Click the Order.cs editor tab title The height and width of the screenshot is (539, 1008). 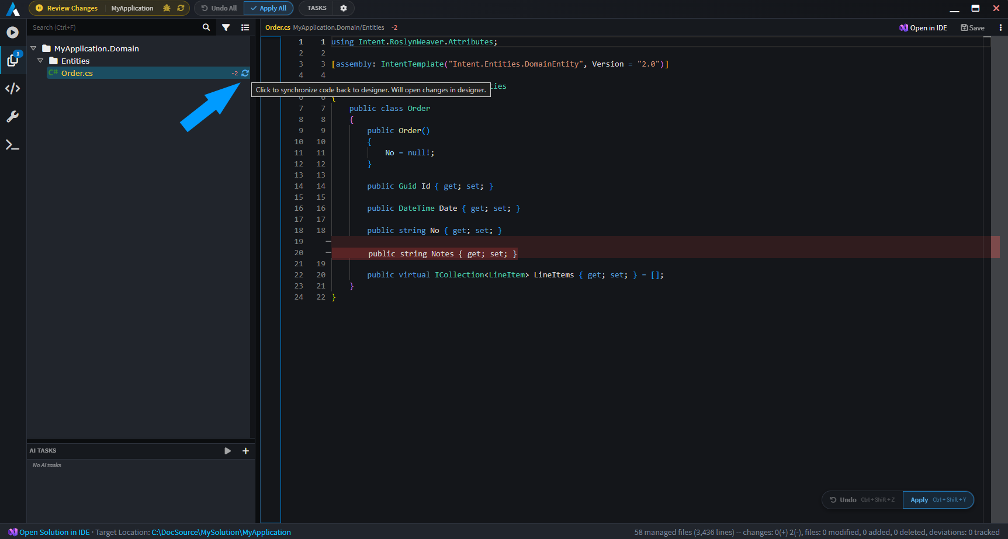click(278, 27)
